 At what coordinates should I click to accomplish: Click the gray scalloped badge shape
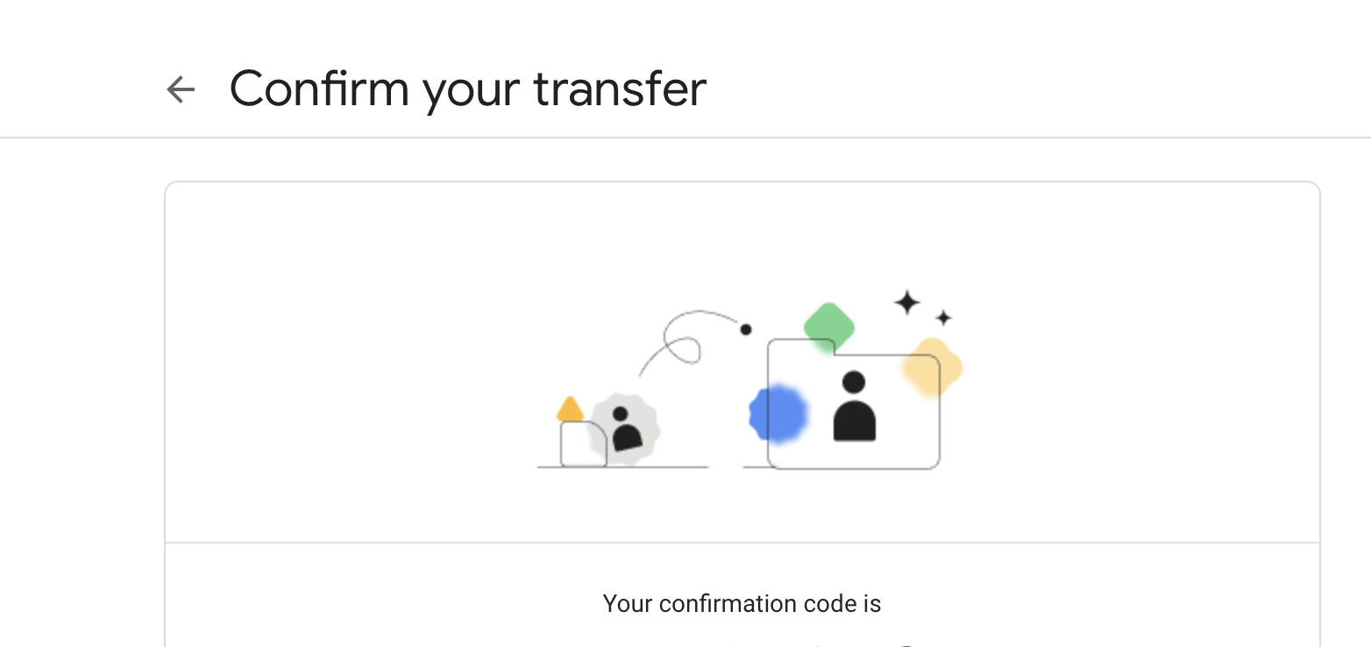click(x=623, y=429)
